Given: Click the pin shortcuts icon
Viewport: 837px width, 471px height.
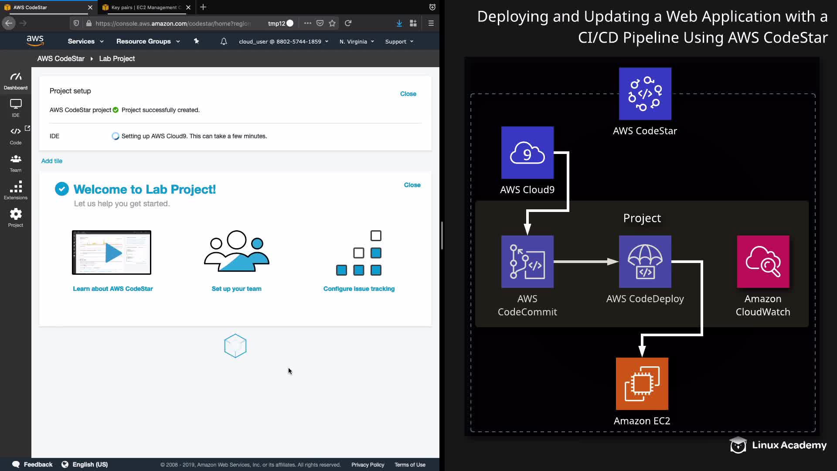Looking at the screenshot, I should point(196,41).
